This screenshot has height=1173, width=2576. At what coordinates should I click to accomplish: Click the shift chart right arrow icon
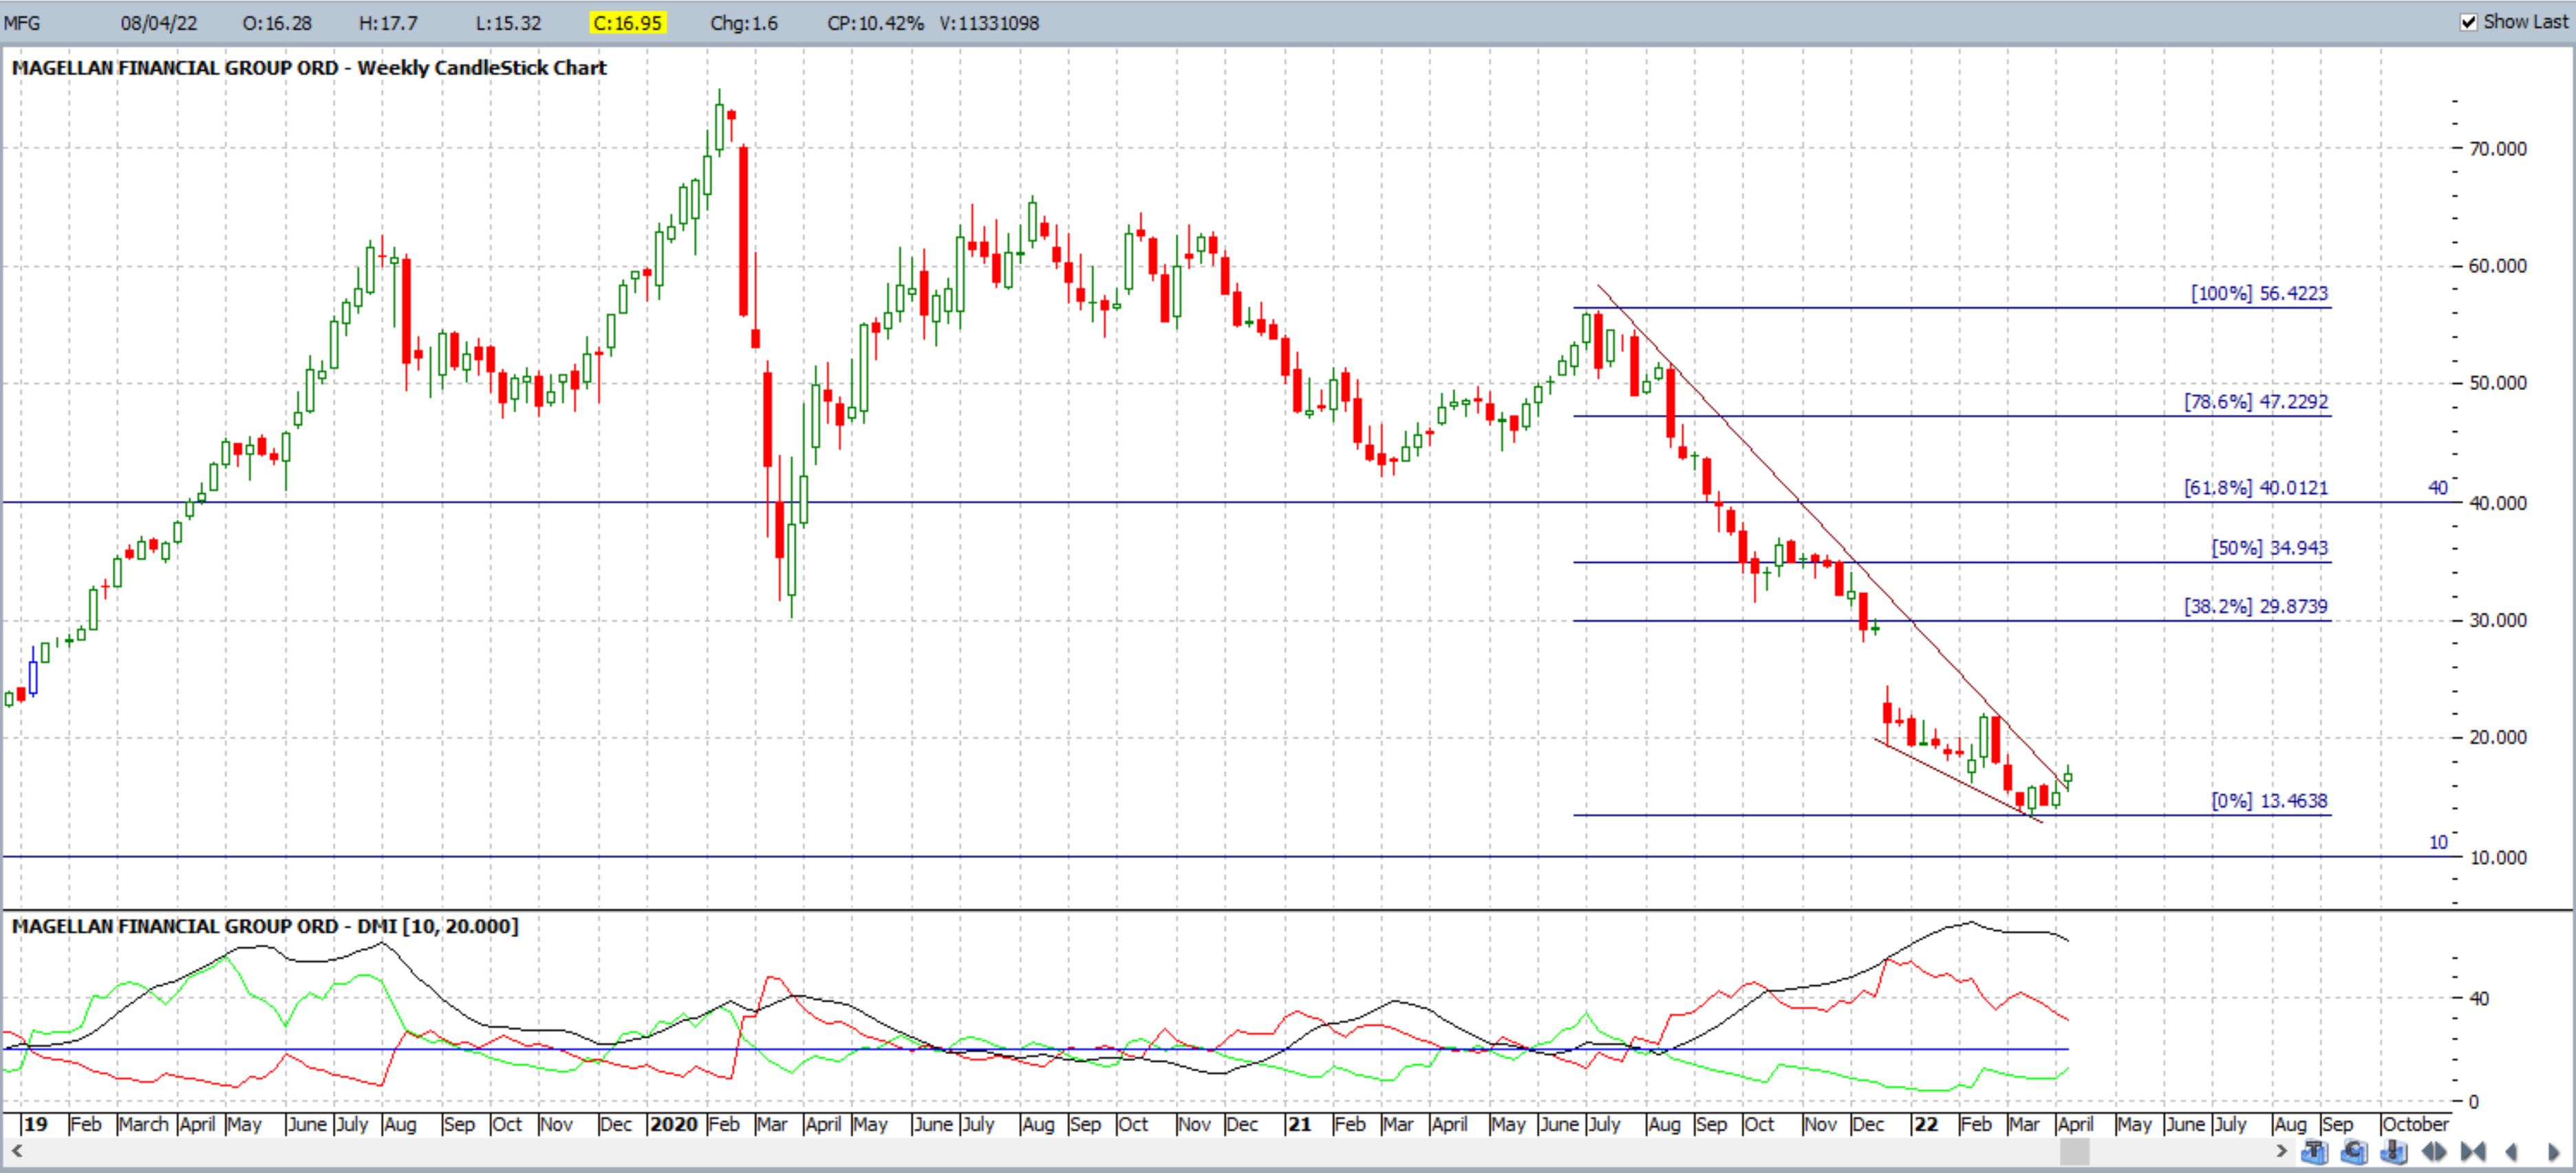[2553, 1152]
